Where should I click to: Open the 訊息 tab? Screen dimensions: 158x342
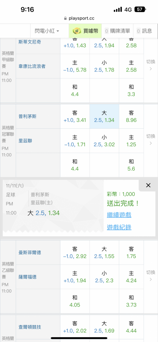[x=144, y=31]
